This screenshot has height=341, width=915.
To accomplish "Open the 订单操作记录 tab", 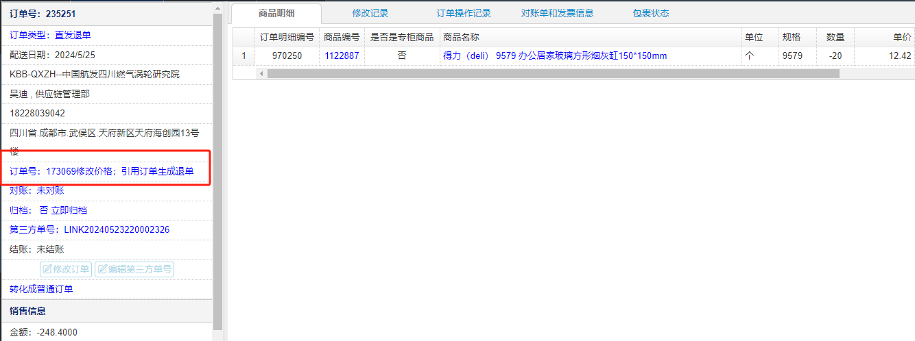I will (464, 13).
